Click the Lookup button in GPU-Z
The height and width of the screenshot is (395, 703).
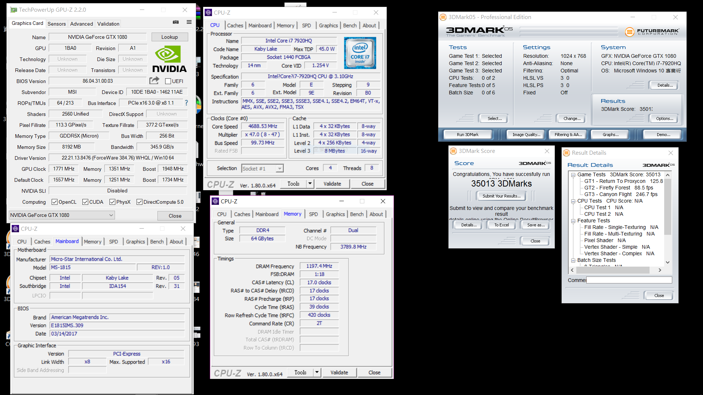[170, 37]
